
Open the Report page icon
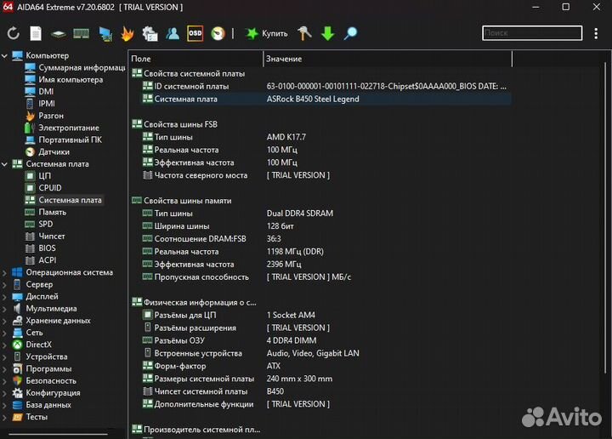36,33
